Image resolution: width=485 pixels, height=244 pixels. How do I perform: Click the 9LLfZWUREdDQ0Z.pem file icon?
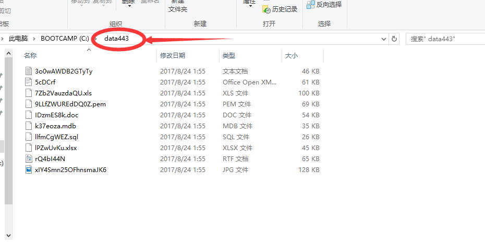29,104
